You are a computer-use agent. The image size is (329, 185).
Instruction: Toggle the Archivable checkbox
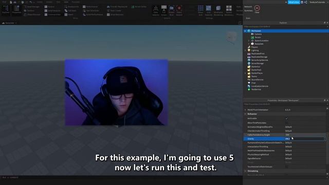(286, 119)
